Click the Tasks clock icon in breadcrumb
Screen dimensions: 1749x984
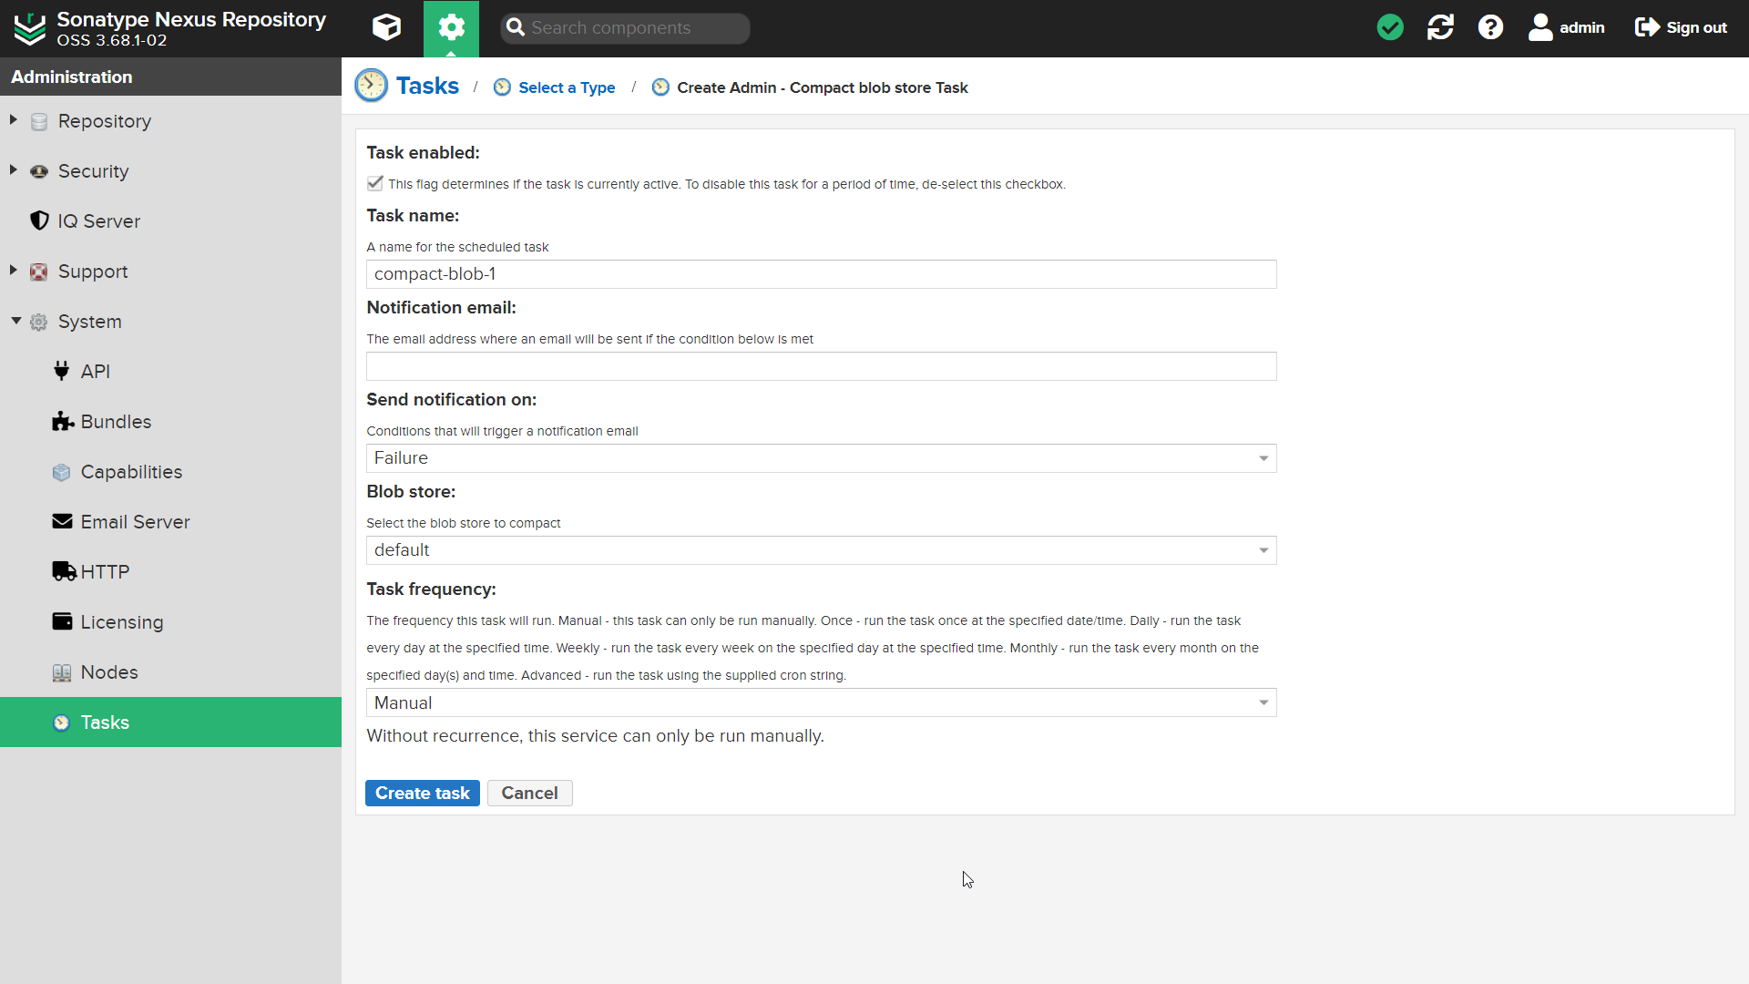click(x=370, y=86)
